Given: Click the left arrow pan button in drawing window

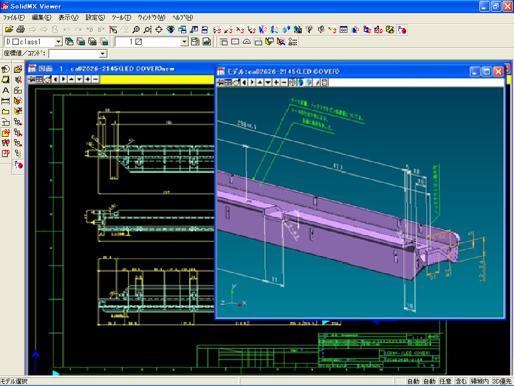Looking at the screenshot, I should (55, 79).
